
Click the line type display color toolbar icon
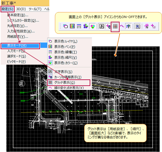click(79, 27)
